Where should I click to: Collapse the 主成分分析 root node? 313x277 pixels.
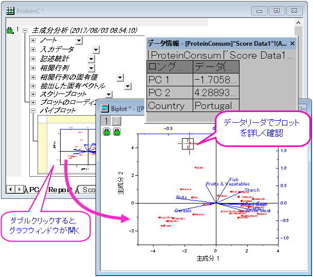click(x=25, y=30)
